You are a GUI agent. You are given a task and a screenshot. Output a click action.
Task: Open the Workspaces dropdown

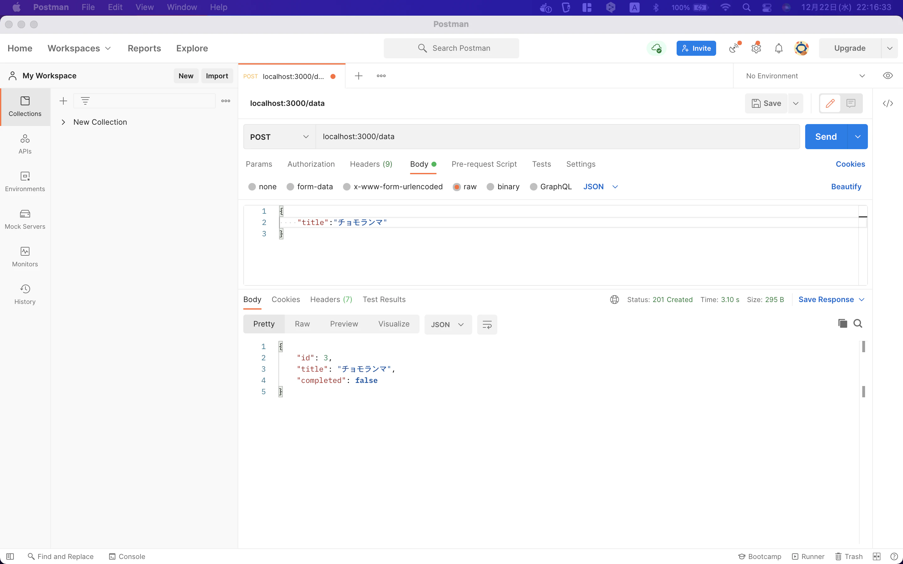(79, 48)
